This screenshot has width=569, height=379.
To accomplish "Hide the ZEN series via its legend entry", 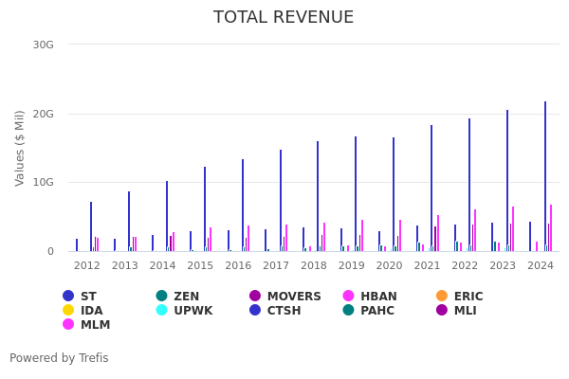I will (x=162, y=297).
